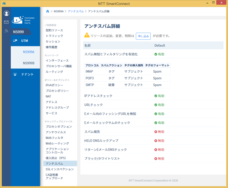Click the SmartConnect Network Security logo
The width and height of the screenshot is (228, 188).
23,20
